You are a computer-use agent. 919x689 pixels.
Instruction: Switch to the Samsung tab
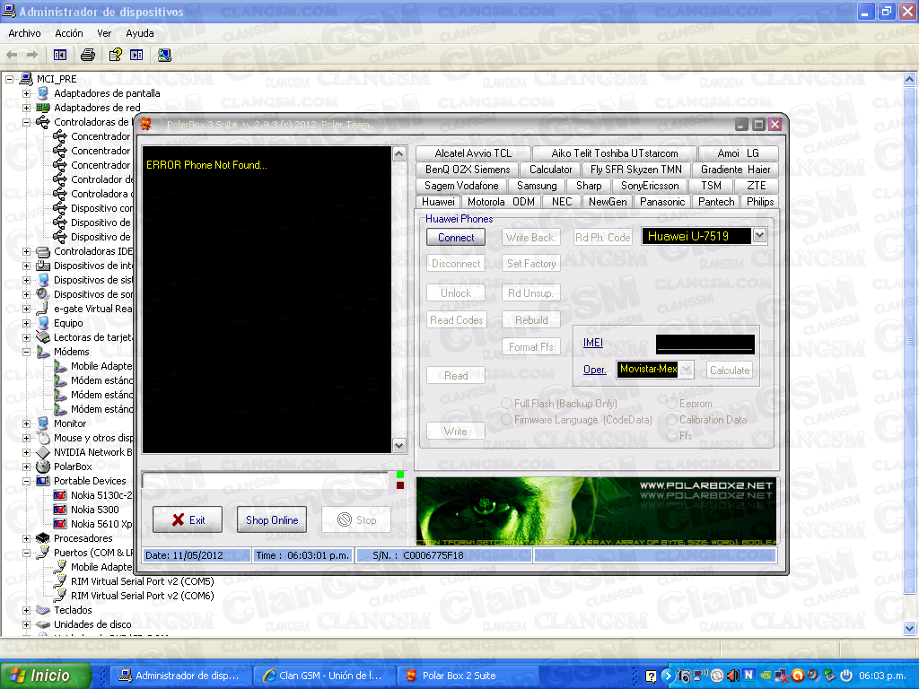[x=537, y=186]
